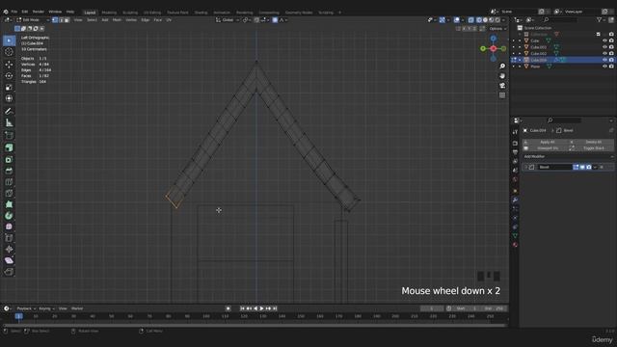Select the Knife tool
Screen dimensions: 617x347
pos(9,193)
